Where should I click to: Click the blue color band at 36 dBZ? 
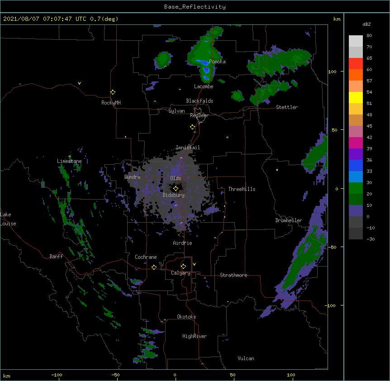(x=356, y=165)
